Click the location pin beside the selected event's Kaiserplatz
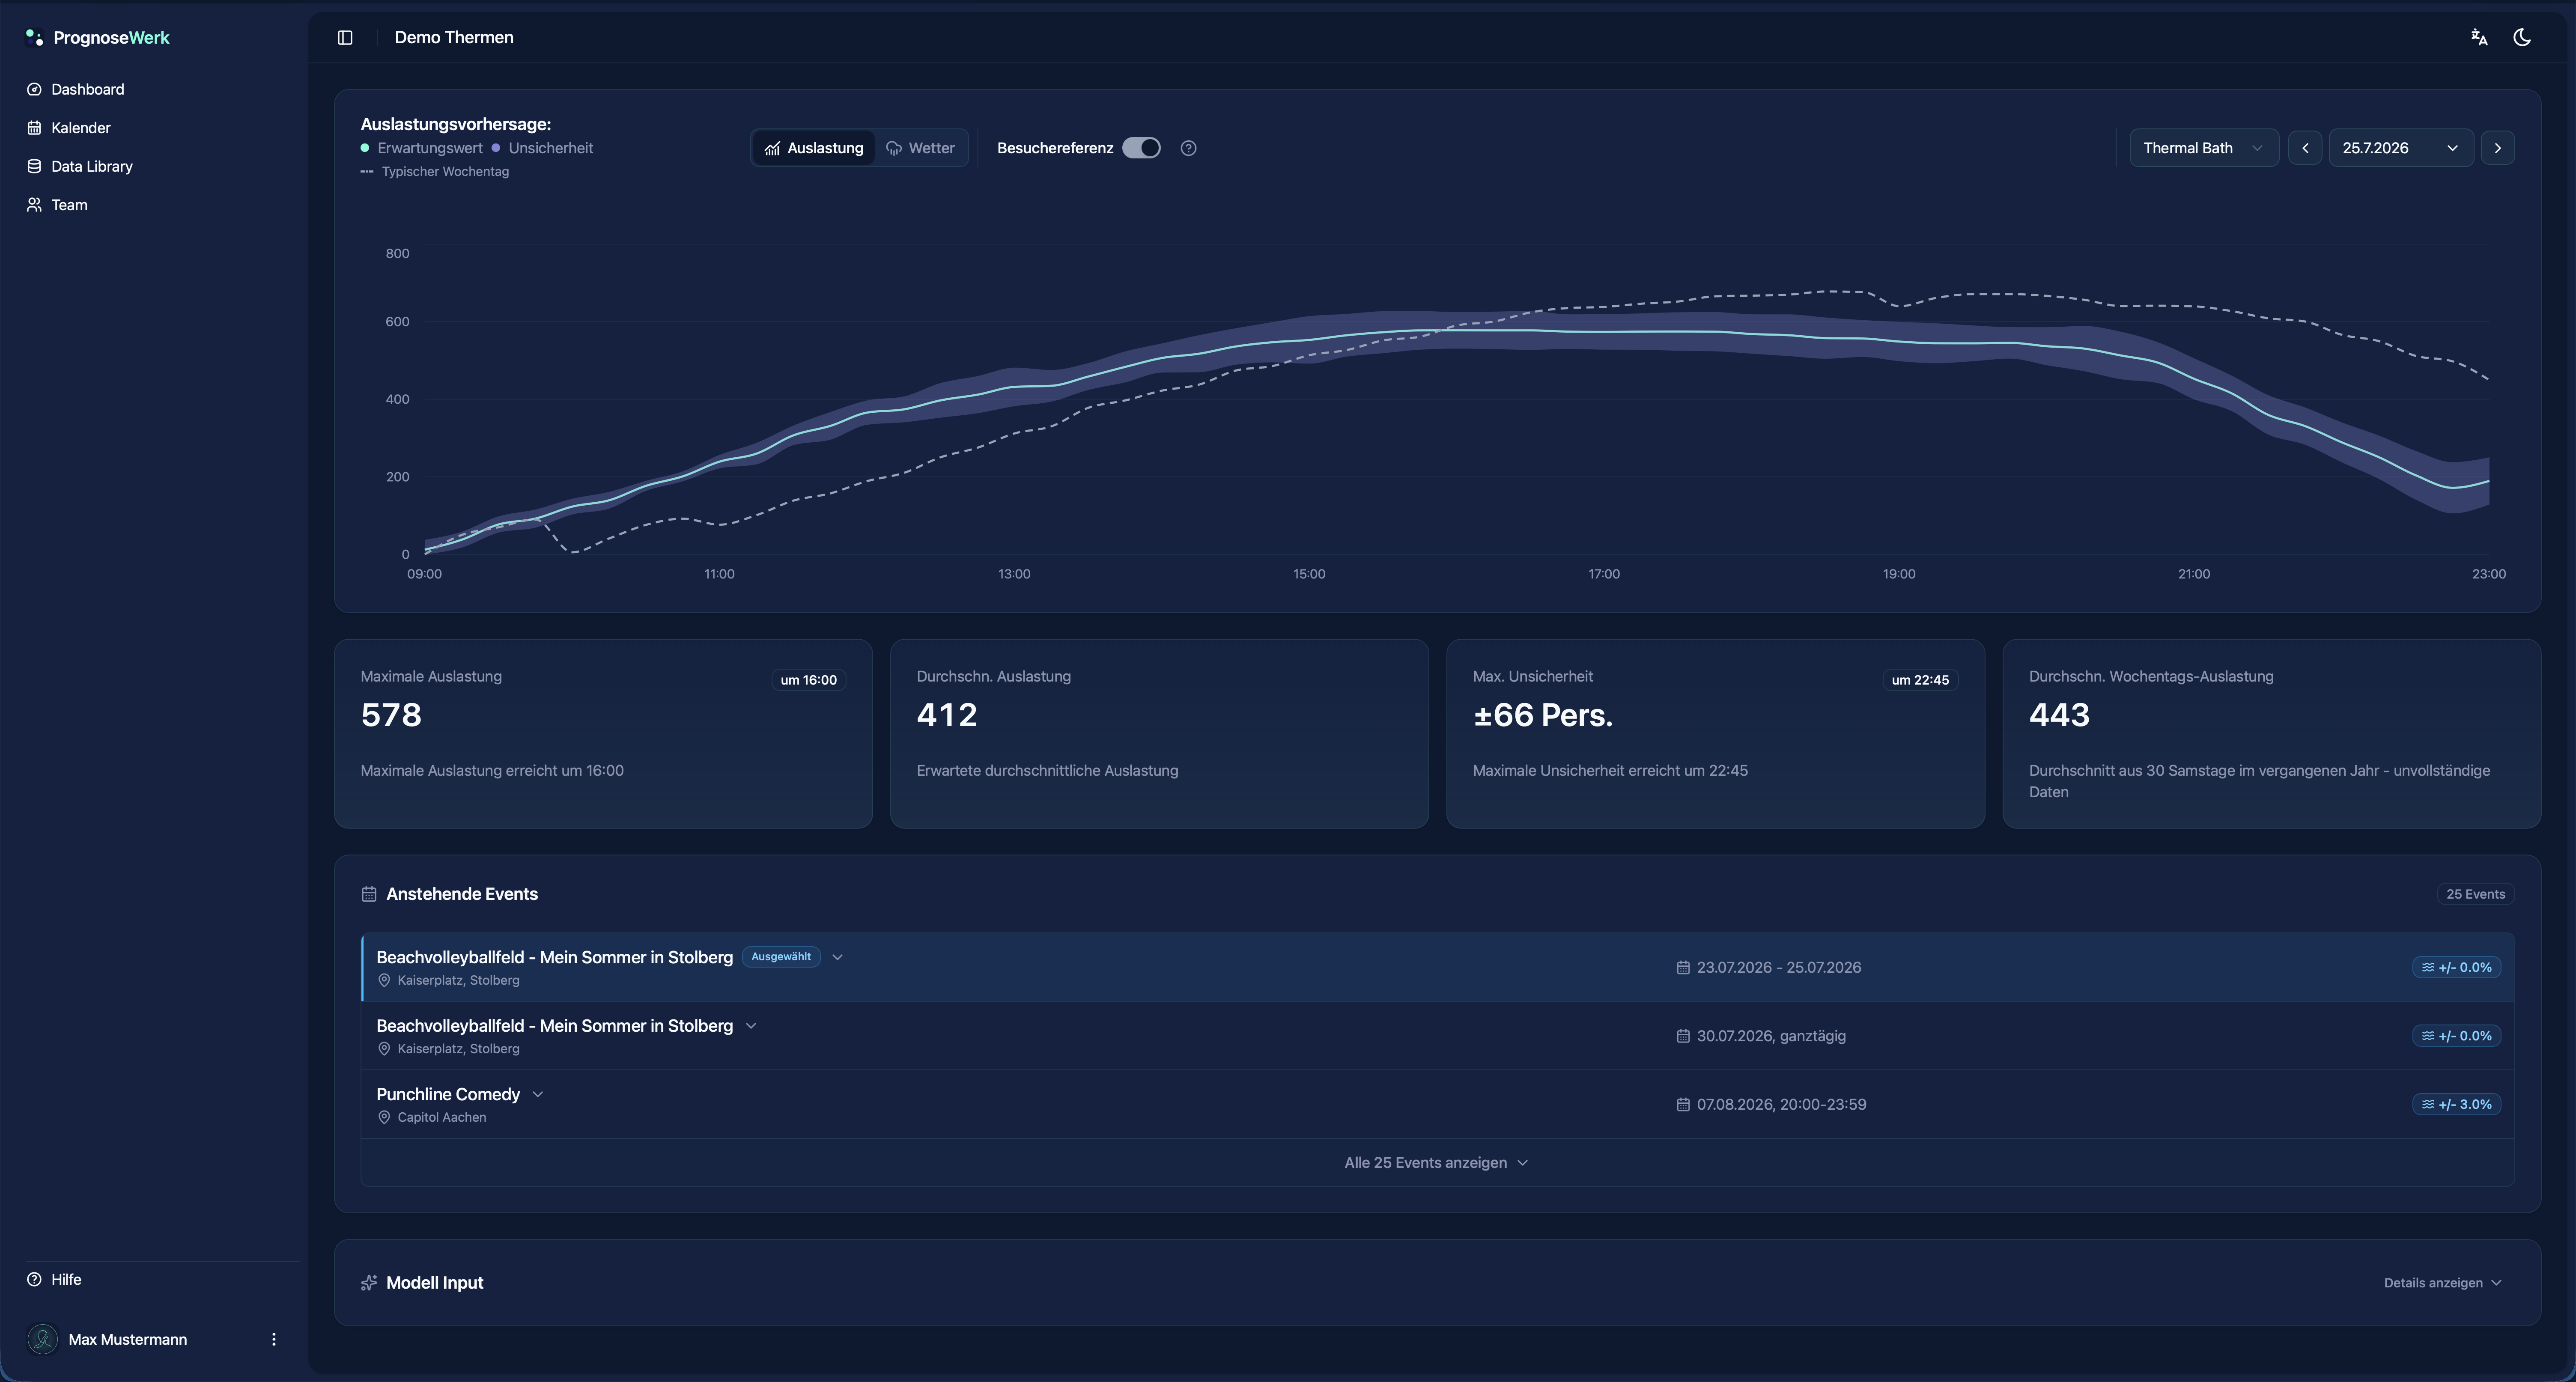2576x1382 pixels. (384, 980)
